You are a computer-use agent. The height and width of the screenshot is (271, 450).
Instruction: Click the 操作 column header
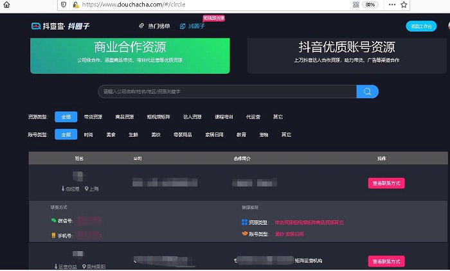pos(381,159)
